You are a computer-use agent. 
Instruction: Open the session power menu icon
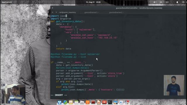183,2
